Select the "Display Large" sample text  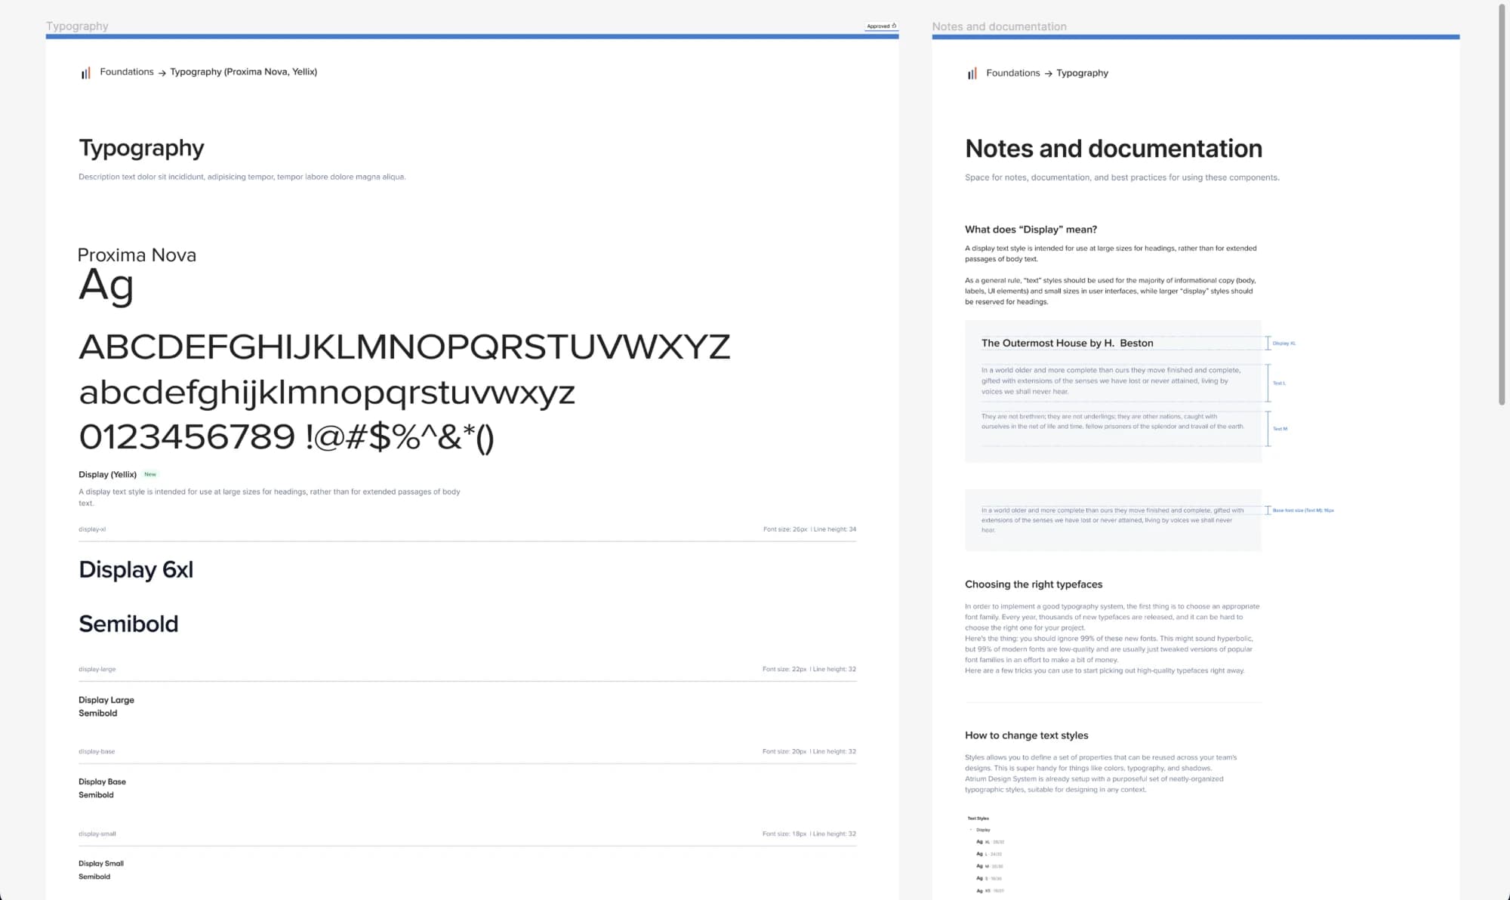(106, 700)
